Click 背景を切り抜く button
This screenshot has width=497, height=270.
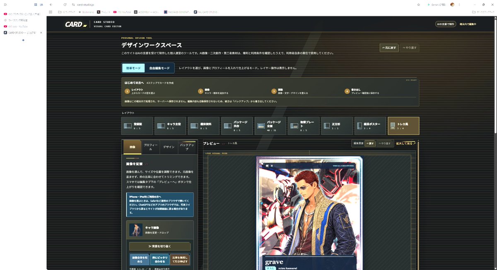[160, 246]
